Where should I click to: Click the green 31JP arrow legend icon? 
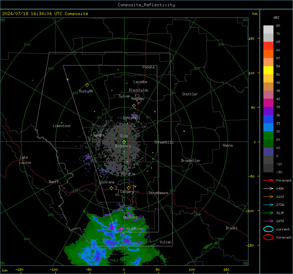click(268, 213)
